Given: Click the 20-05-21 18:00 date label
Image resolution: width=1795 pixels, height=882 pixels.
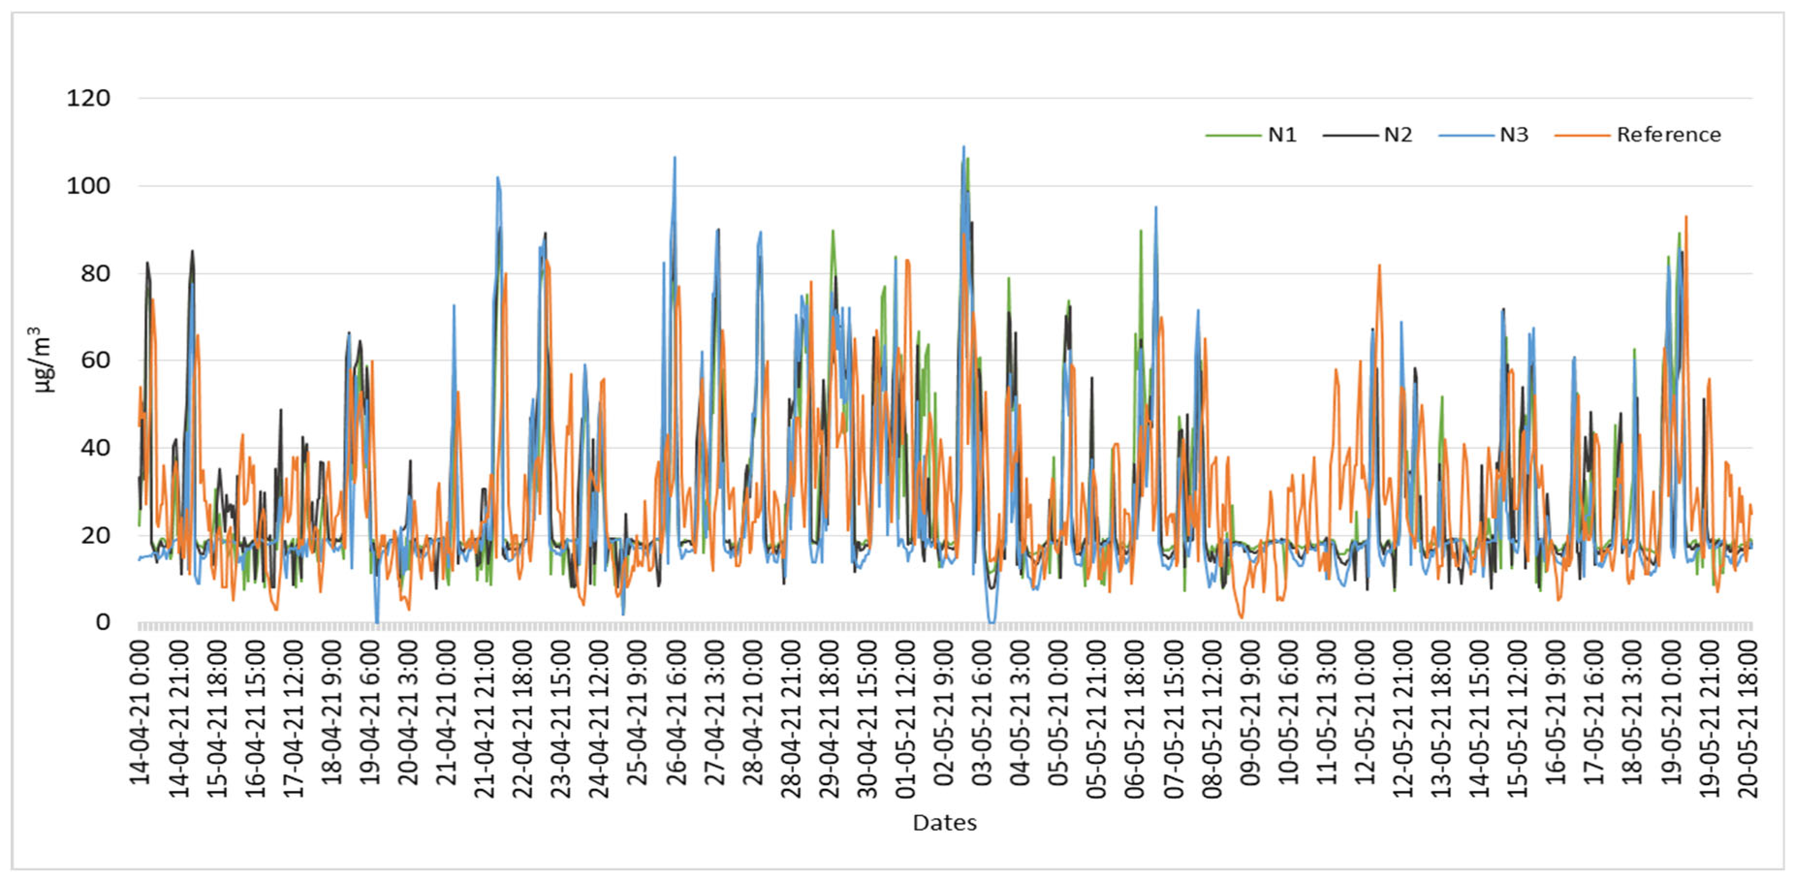Looking at the screenshot, I should tap(1748, 719).
